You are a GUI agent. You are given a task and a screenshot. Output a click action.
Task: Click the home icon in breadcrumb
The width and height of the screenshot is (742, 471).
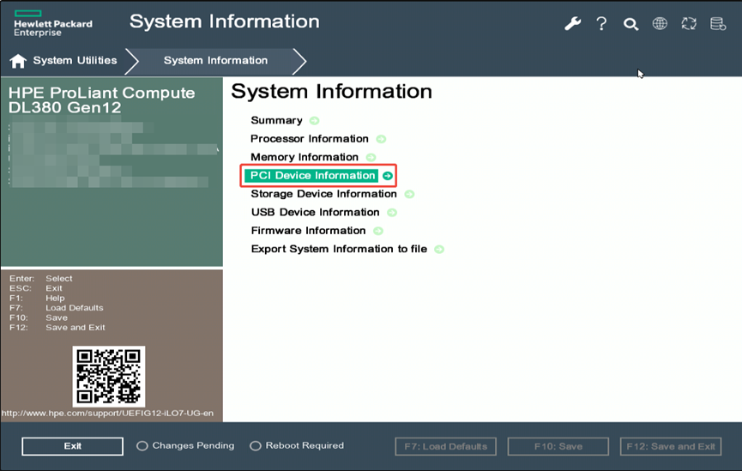coord(18,61)
